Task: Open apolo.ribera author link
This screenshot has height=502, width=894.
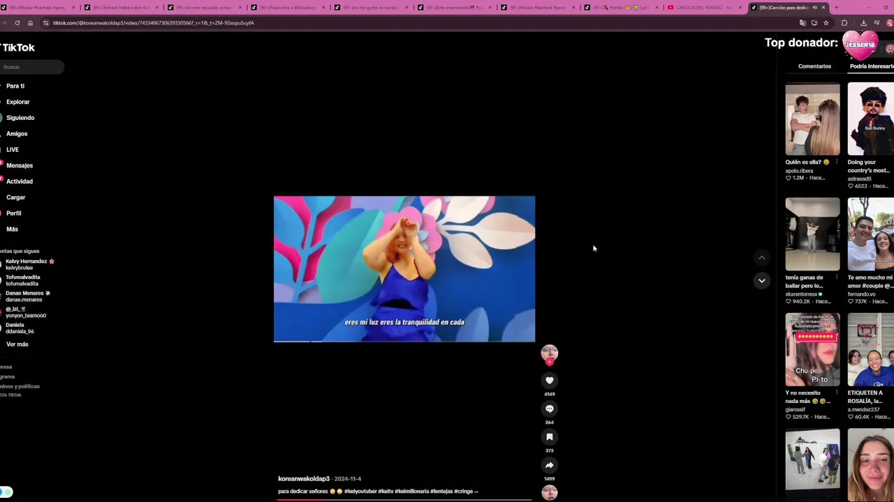Action: (x=799, y=171)
